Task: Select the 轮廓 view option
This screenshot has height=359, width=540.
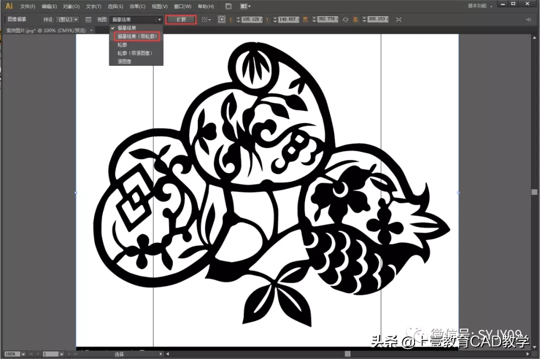Action: click(136, 45)
